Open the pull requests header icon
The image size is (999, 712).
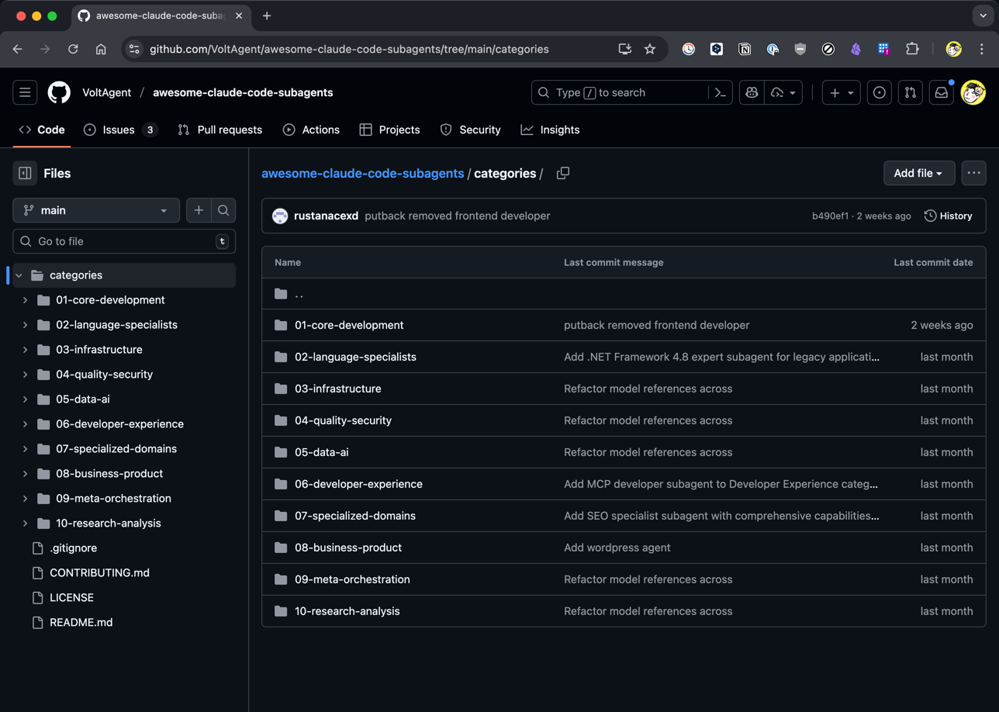(910, 92)
